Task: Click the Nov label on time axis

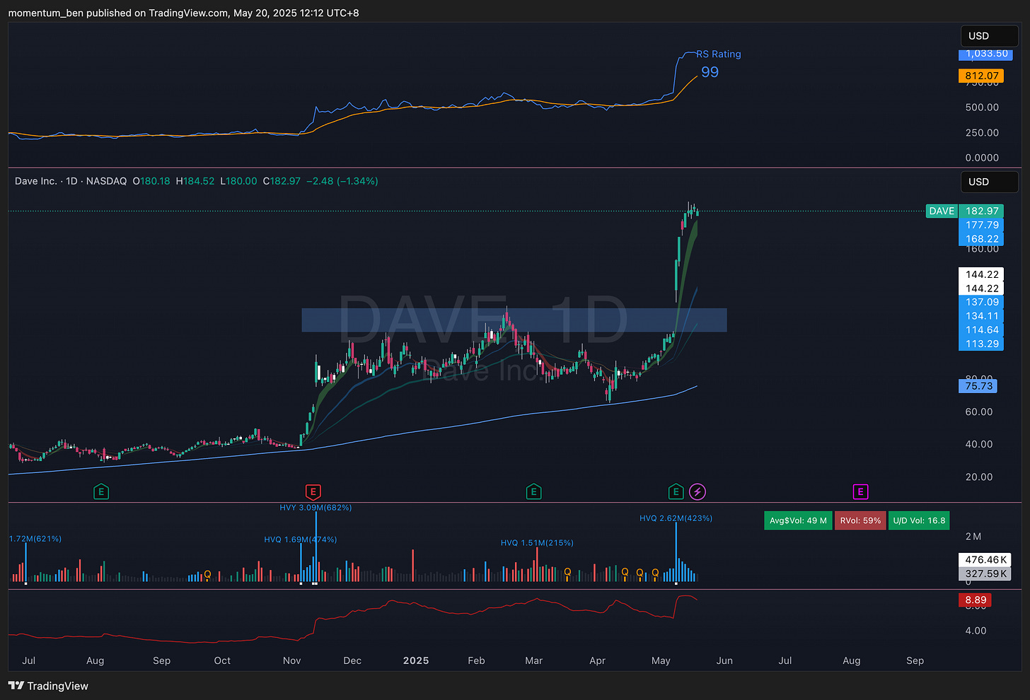Action: point(291,660)
